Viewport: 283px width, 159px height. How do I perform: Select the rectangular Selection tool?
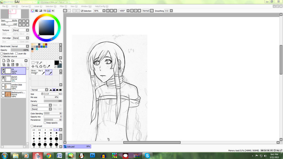(x=33, y=63)
